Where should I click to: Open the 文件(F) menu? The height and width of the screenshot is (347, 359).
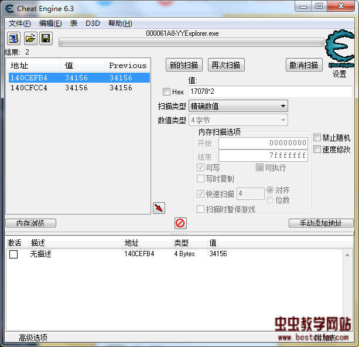pyautogui.click(x=19, y=23)
